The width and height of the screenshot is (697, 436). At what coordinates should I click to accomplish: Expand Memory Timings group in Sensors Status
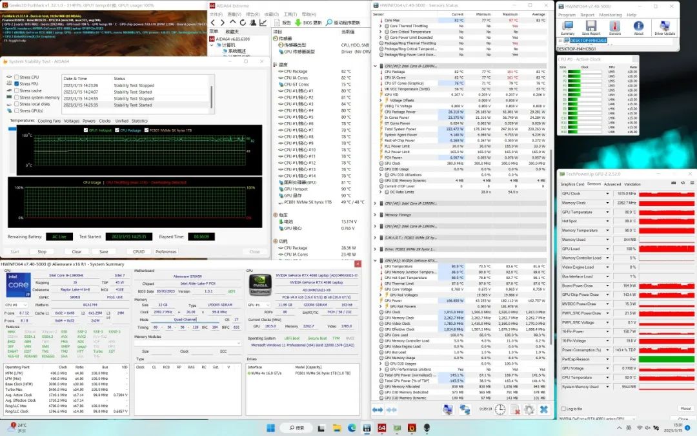click(375, 215)
